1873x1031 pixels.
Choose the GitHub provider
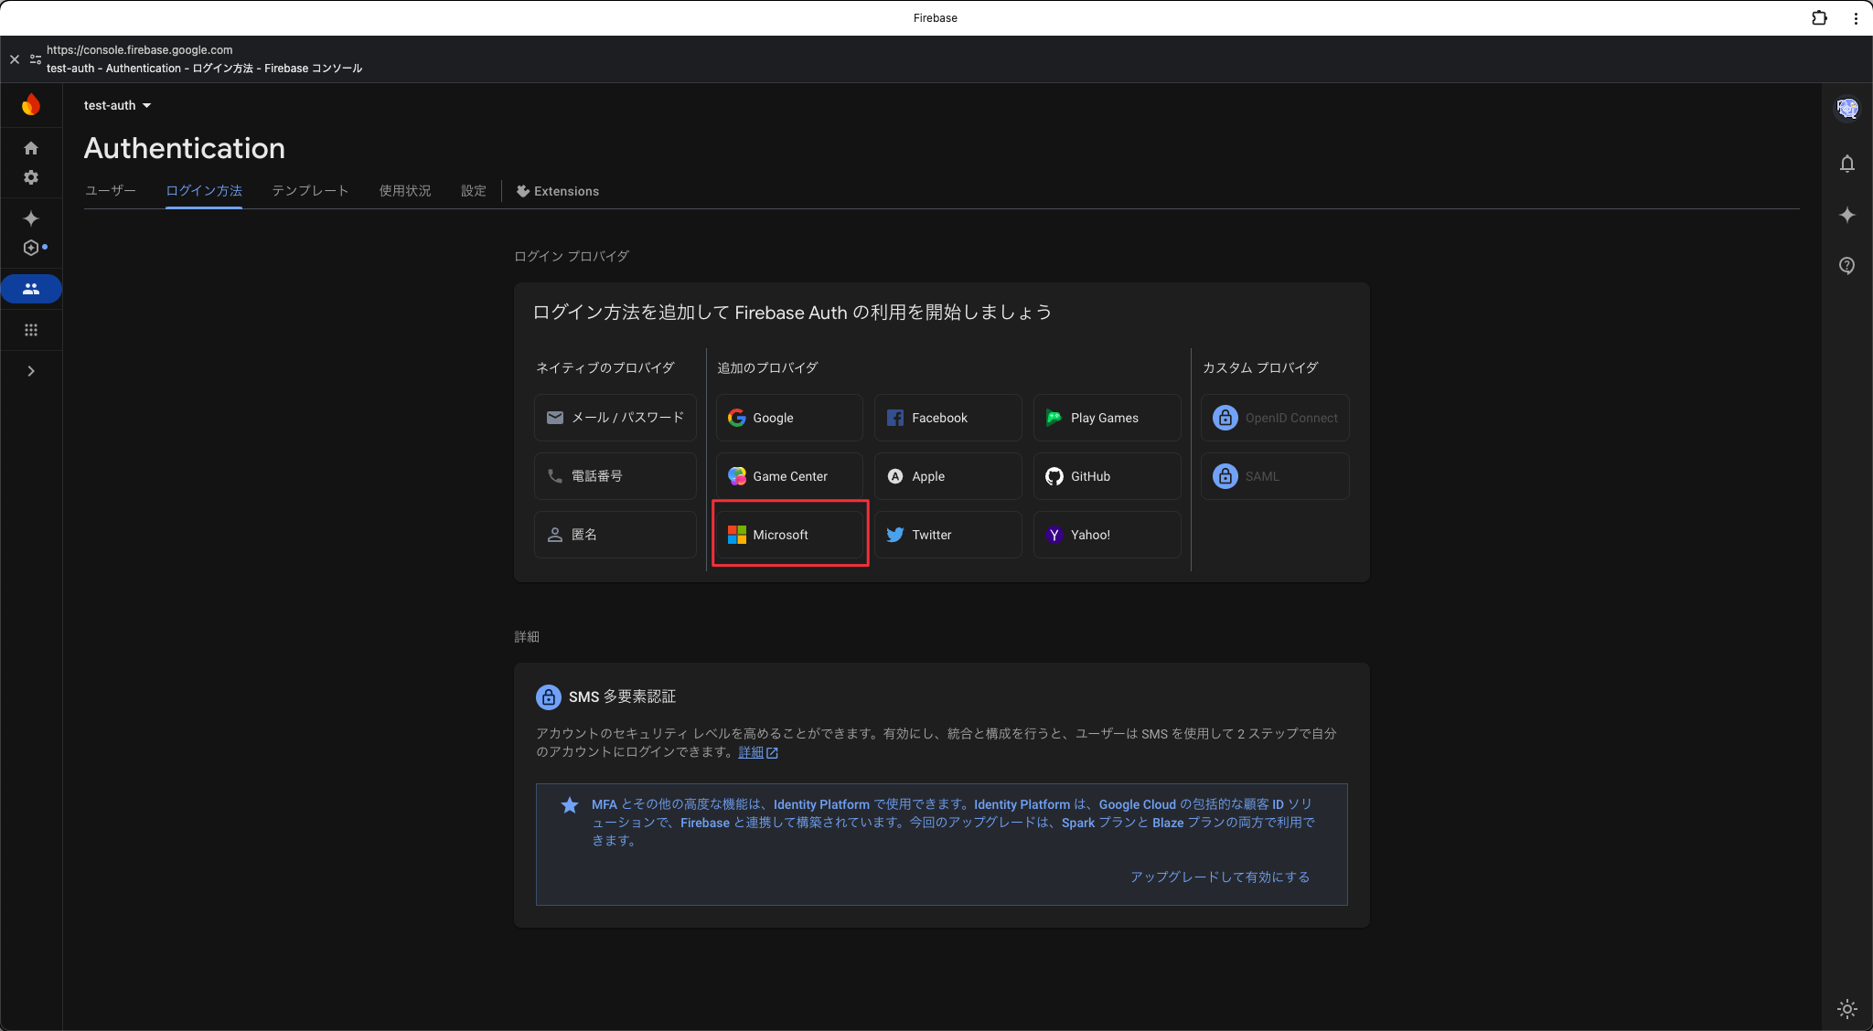tap(1107, 476)
